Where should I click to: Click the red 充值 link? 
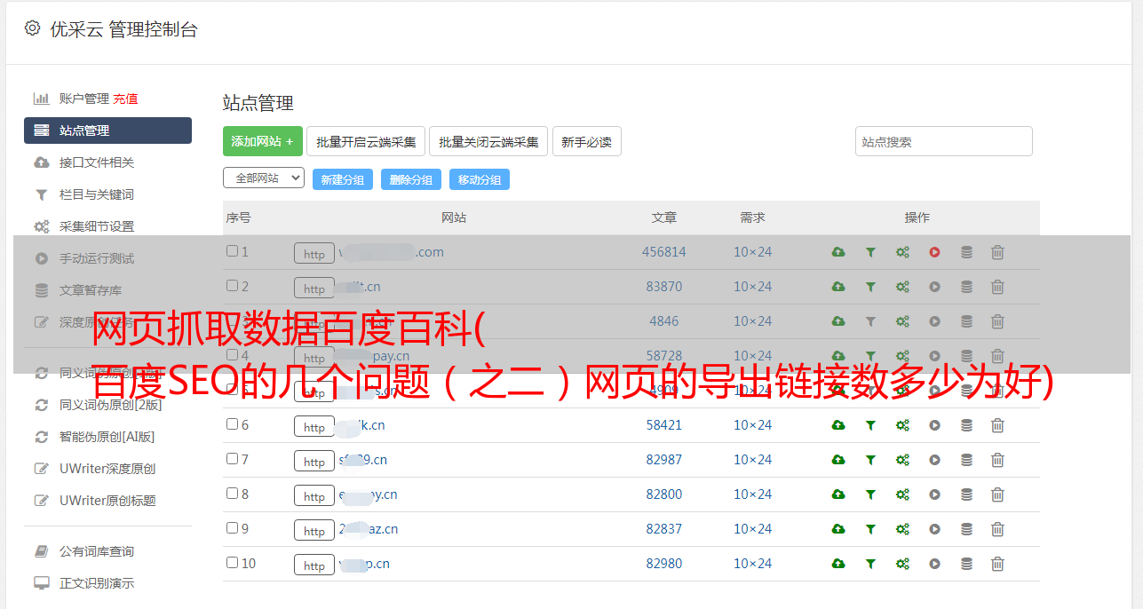pyautogui.click(x=125, y=99)
